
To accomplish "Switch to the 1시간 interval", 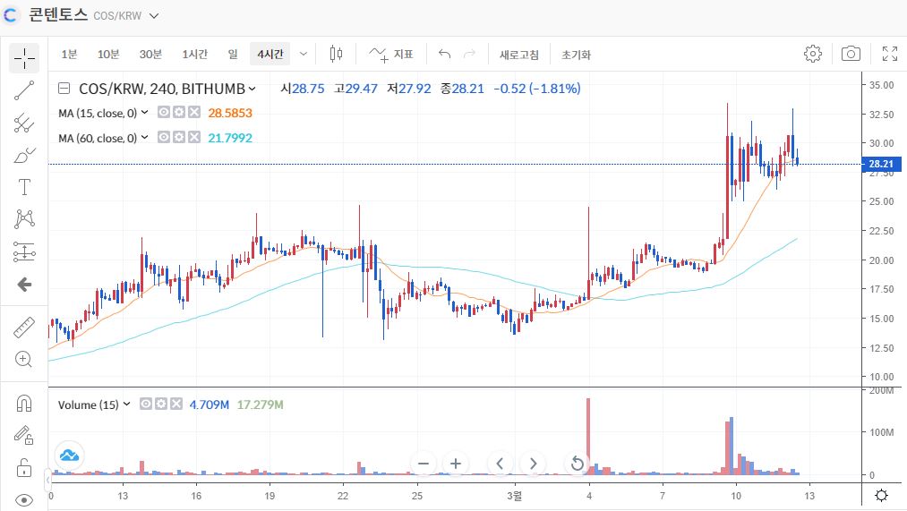I will (x=194, y=54).
